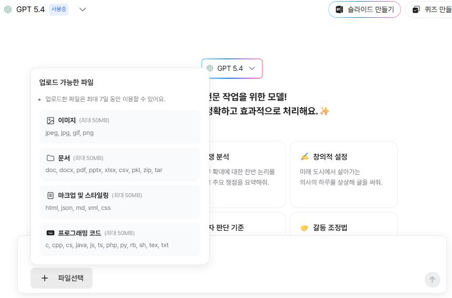Screen dimensions: 452x298
Task: Click the plus icon in 파일선택
Action: (45, 278)
